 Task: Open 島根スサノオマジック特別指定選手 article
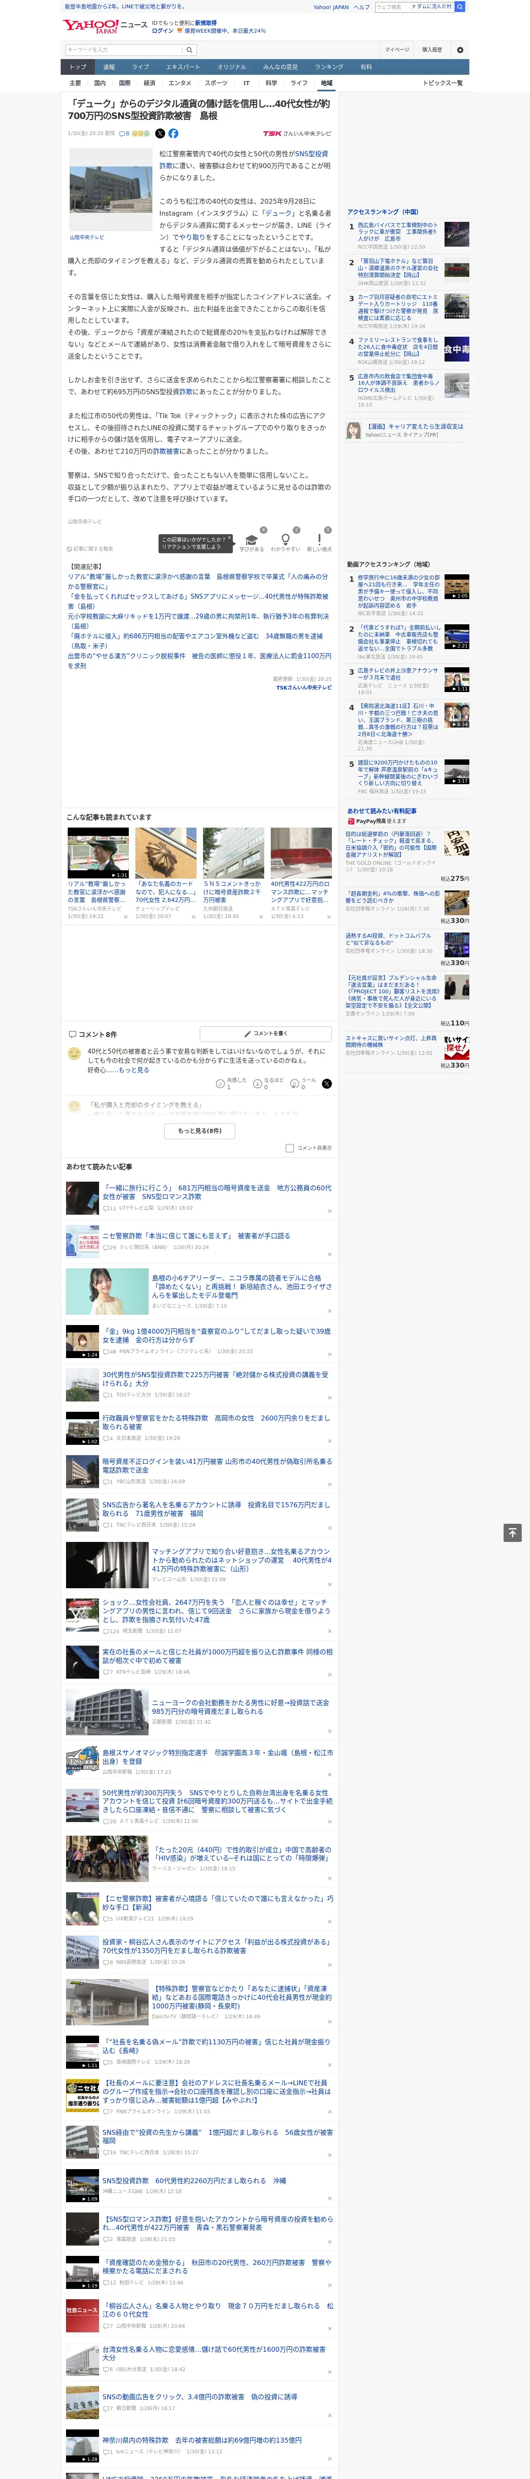[218, 1757]
